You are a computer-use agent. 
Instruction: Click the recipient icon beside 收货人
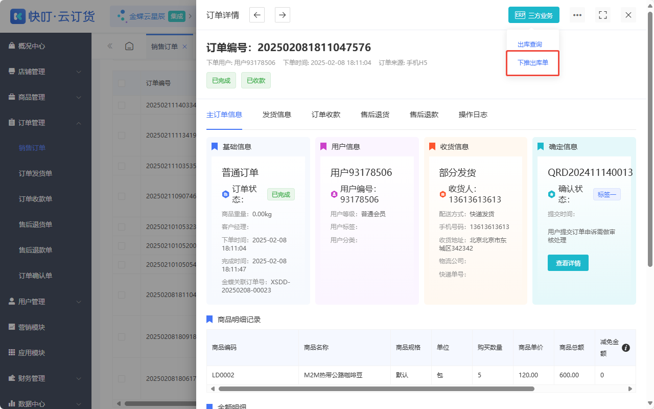coord(442,194)
